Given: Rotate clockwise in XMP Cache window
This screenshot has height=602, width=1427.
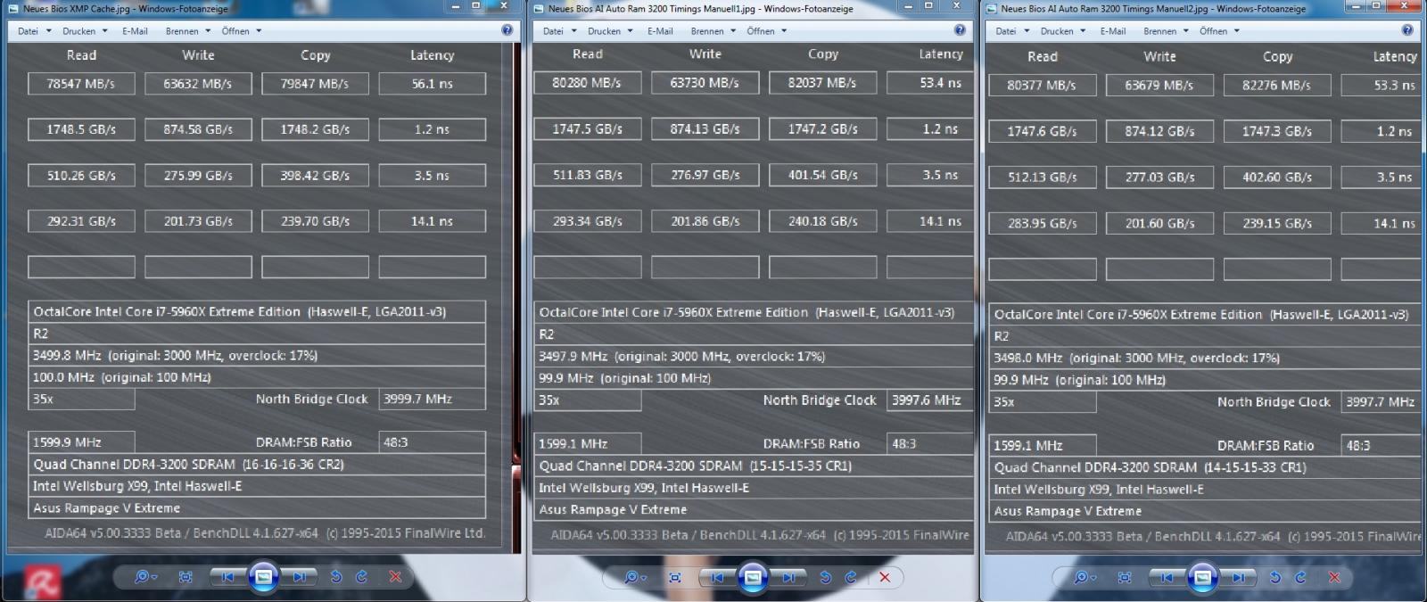Looking at the screenshot, I should (361, 577).
